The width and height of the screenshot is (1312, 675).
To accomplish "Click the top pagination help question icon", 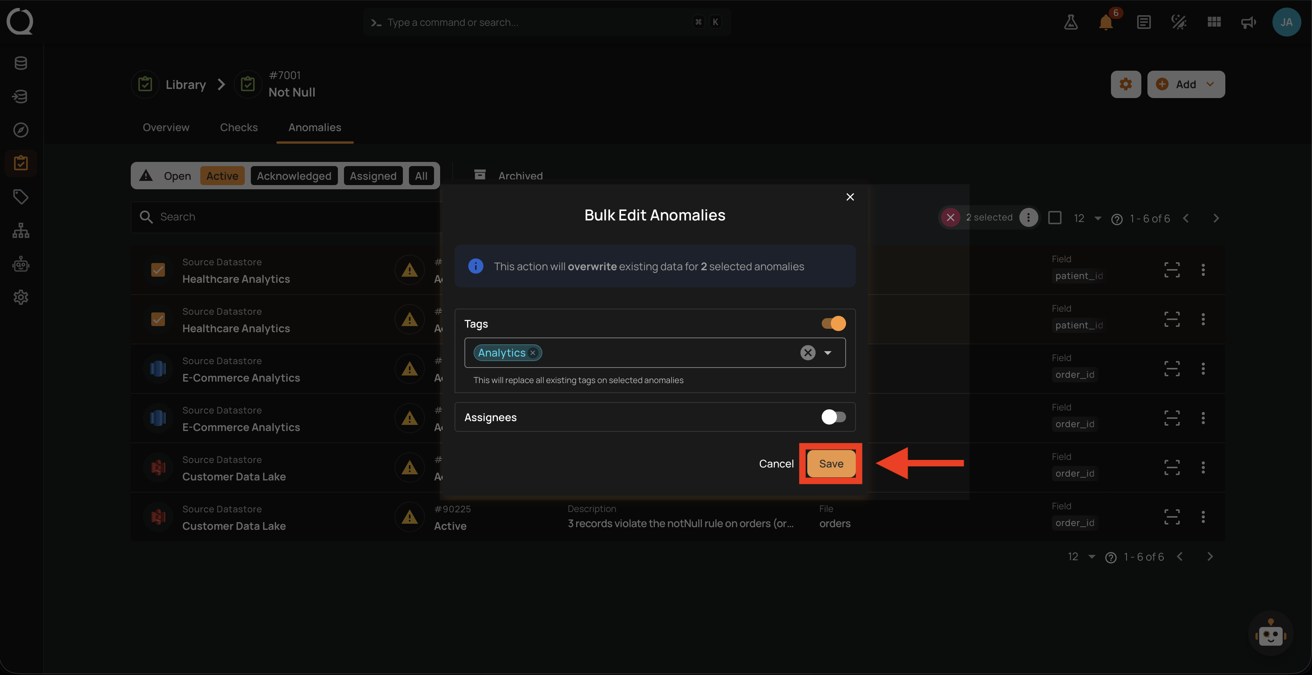I will (1117, 219).
